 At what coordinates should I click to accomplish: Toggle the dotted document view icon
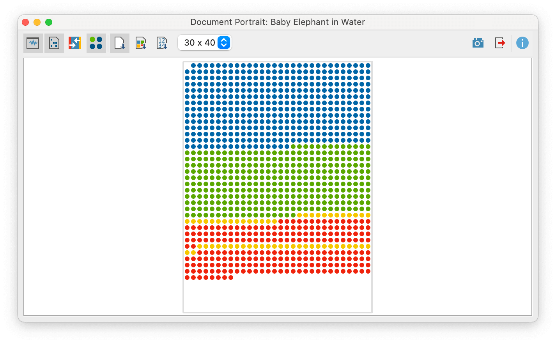(54, 43)
